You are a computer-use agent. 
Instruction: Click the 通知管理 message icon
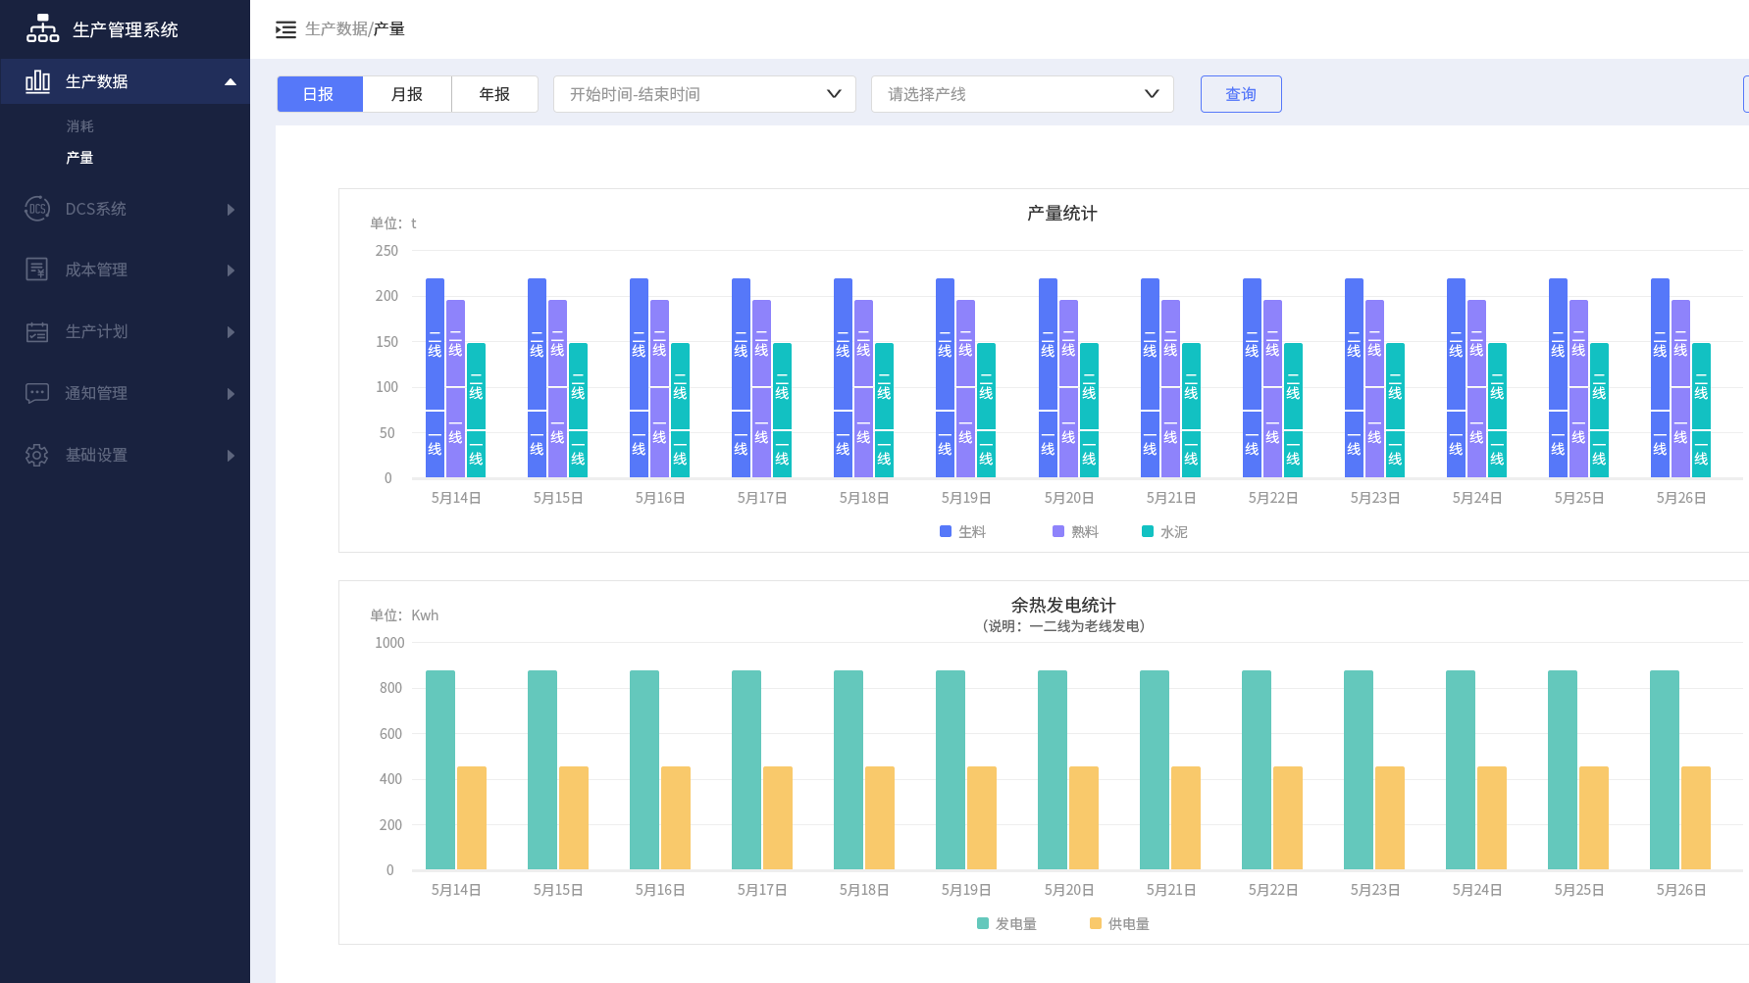coord(37,393)
